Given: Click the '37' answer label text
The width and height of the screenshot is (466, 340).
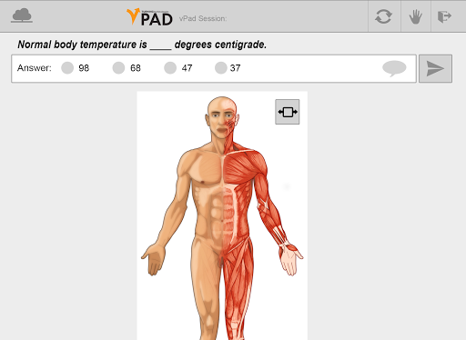Looking at the screenshot, I should (x=235, y=68).
